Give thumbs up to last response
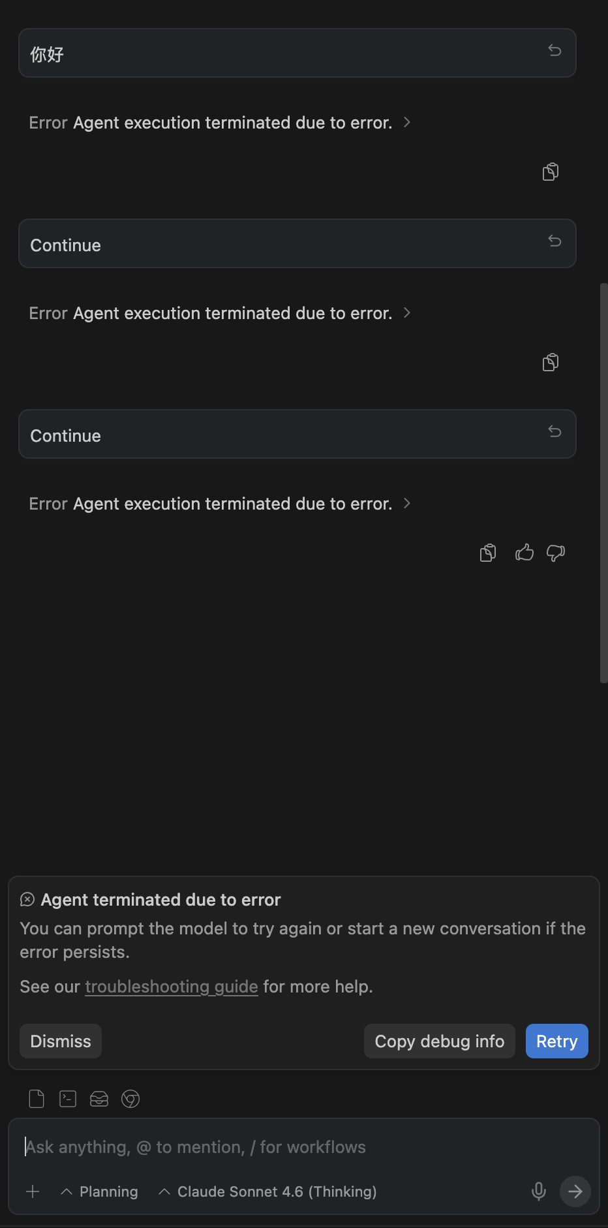Screen dimensions: 608x1228 (x=524, y=553)
